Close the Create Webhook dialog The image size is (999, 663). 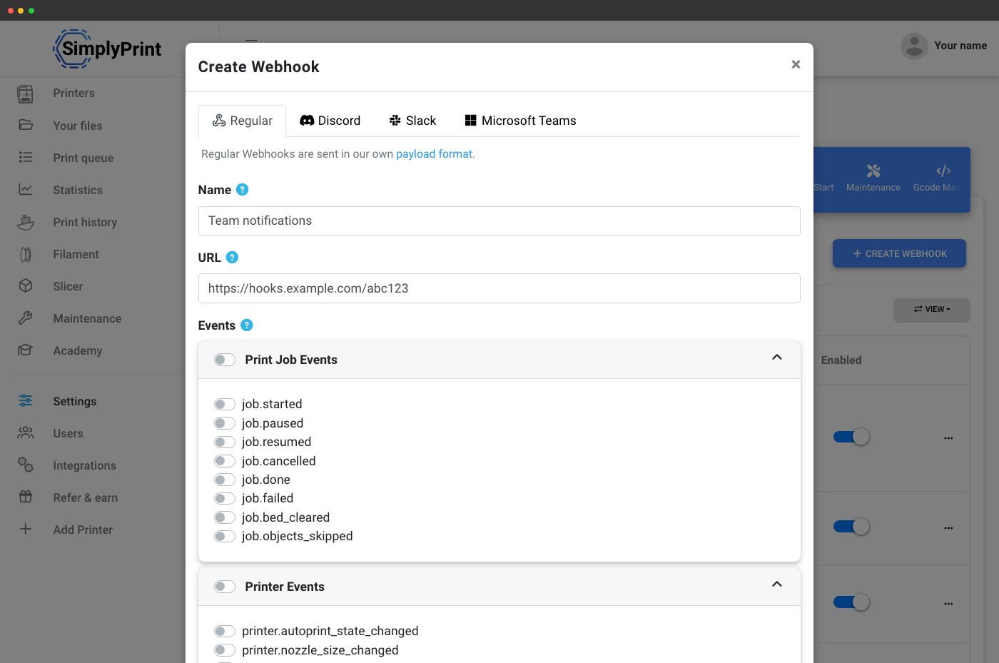[796, 64]
